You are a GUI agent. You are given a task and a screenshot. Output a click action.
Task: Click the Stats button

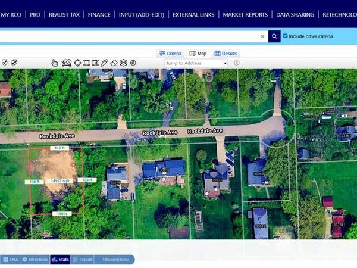[x=60, y=260]
